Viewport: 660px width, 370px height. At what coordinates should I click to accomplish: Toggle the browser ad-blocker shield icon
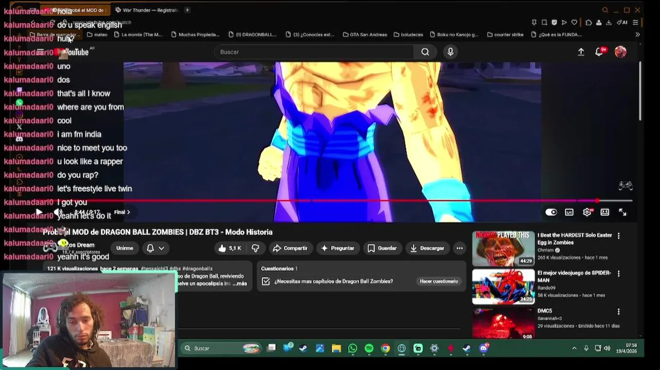click(554, 23)
